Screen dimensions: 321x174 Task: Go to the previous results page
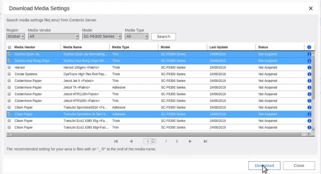pyautogui.click(x=131, y=141)
